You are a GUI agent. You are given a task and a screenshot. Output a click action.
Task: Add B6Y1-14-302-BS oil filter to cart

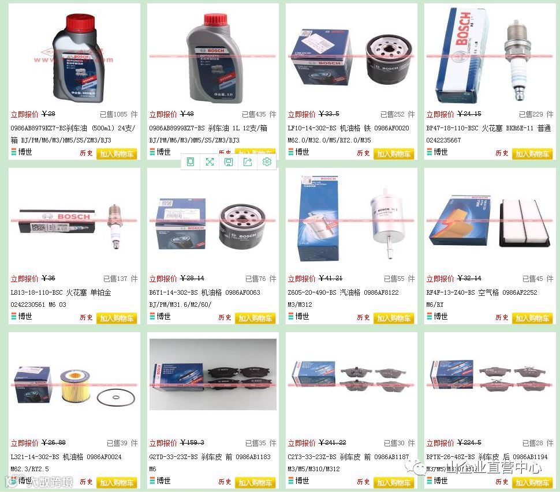point(255,318)
